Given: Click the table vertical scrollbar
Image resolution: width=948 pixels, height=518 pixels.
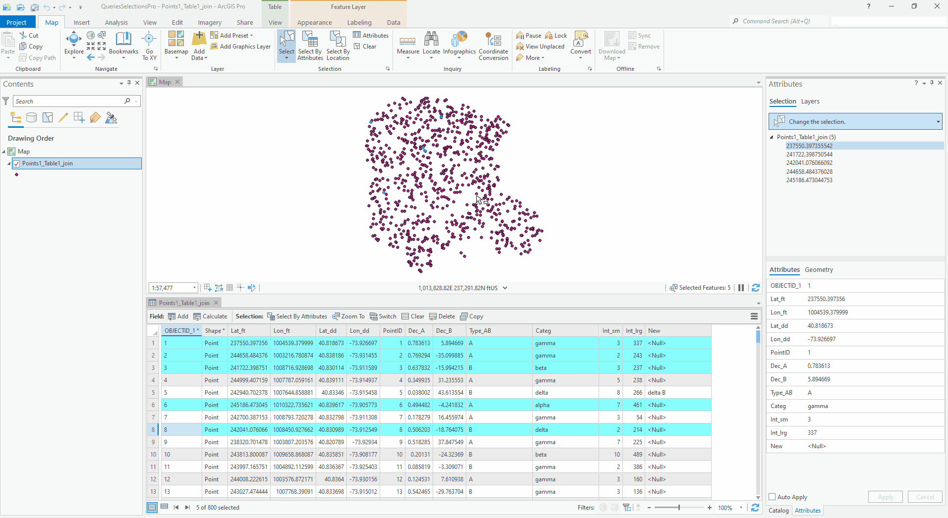Looking at the screenshot, I should point(758,412).
